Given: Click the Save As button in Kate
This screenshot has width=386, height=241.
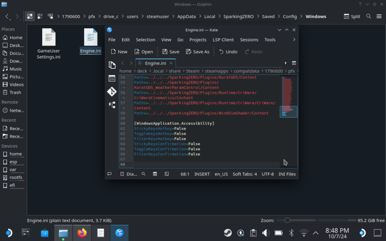Looking at the screenshot, I should tap(198, 52).
